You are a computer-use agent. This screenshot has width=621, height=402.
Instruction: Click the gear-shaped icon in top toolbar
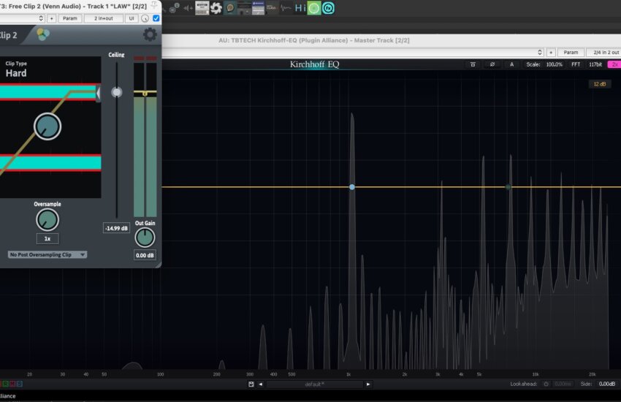pyautogui.click(x=216, y=8)
